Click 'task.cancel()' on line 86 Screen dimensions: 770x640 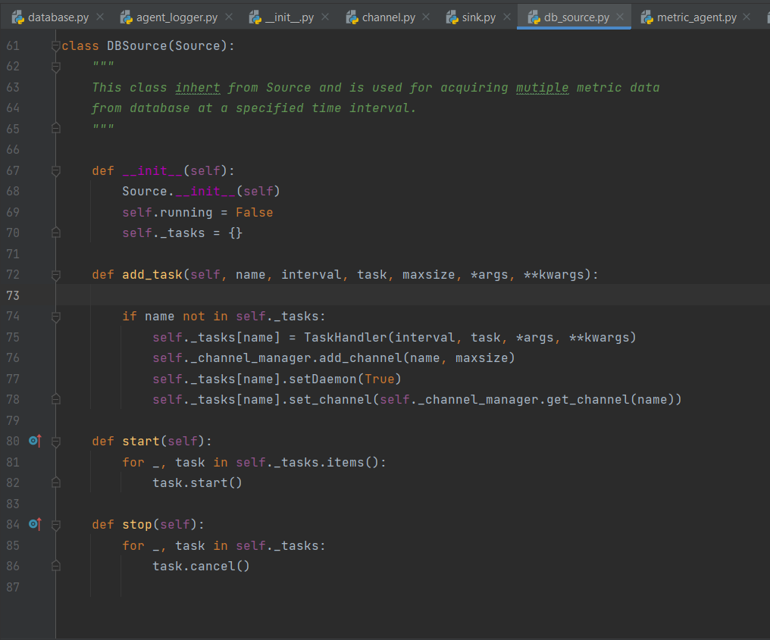pyautogui.click(x=201, y=567)
